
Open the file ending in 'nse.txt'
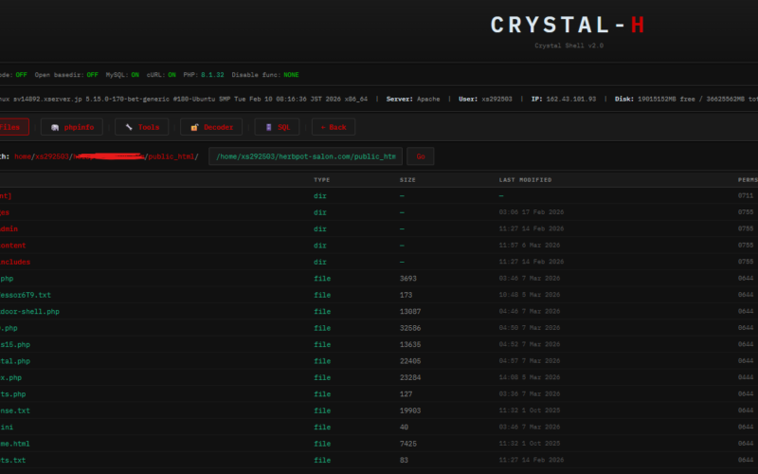pyautogui.click(x=15, y=410)
